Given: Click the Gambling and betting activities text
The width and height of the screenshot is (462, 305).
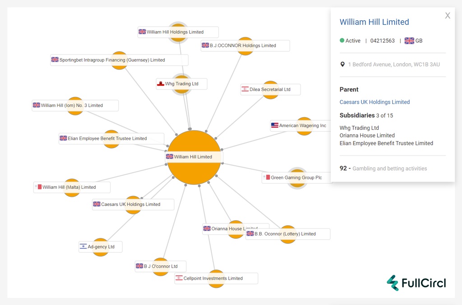Looking at the screenshot, I should pyautogui.click(x=389, y=168).
